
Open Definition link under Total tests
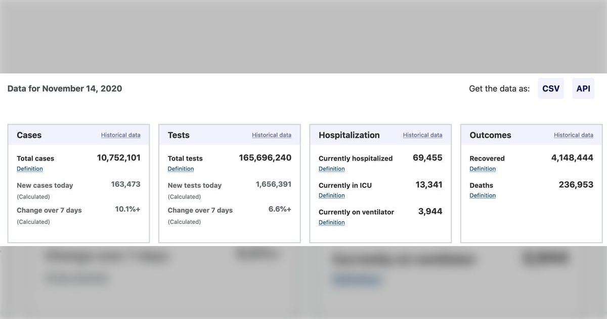[x=181, y=169]
